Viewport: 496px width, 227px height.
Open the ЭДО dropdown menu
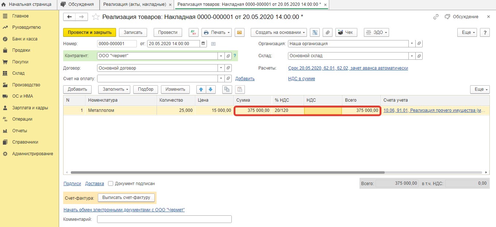pos(376,32)
